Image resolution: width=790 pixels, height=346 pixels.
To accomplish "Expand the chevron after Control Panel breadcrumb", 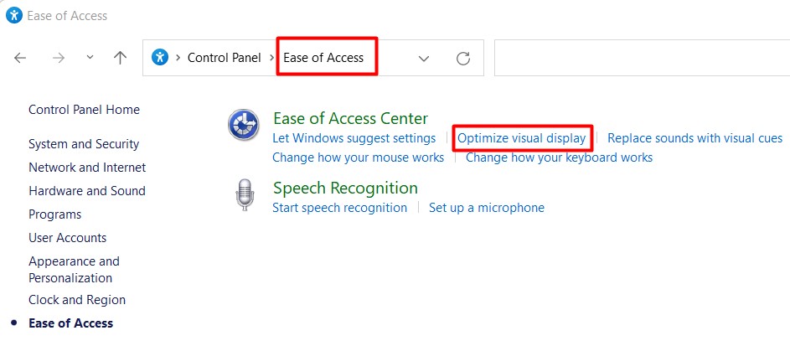I will pos(271,58).
